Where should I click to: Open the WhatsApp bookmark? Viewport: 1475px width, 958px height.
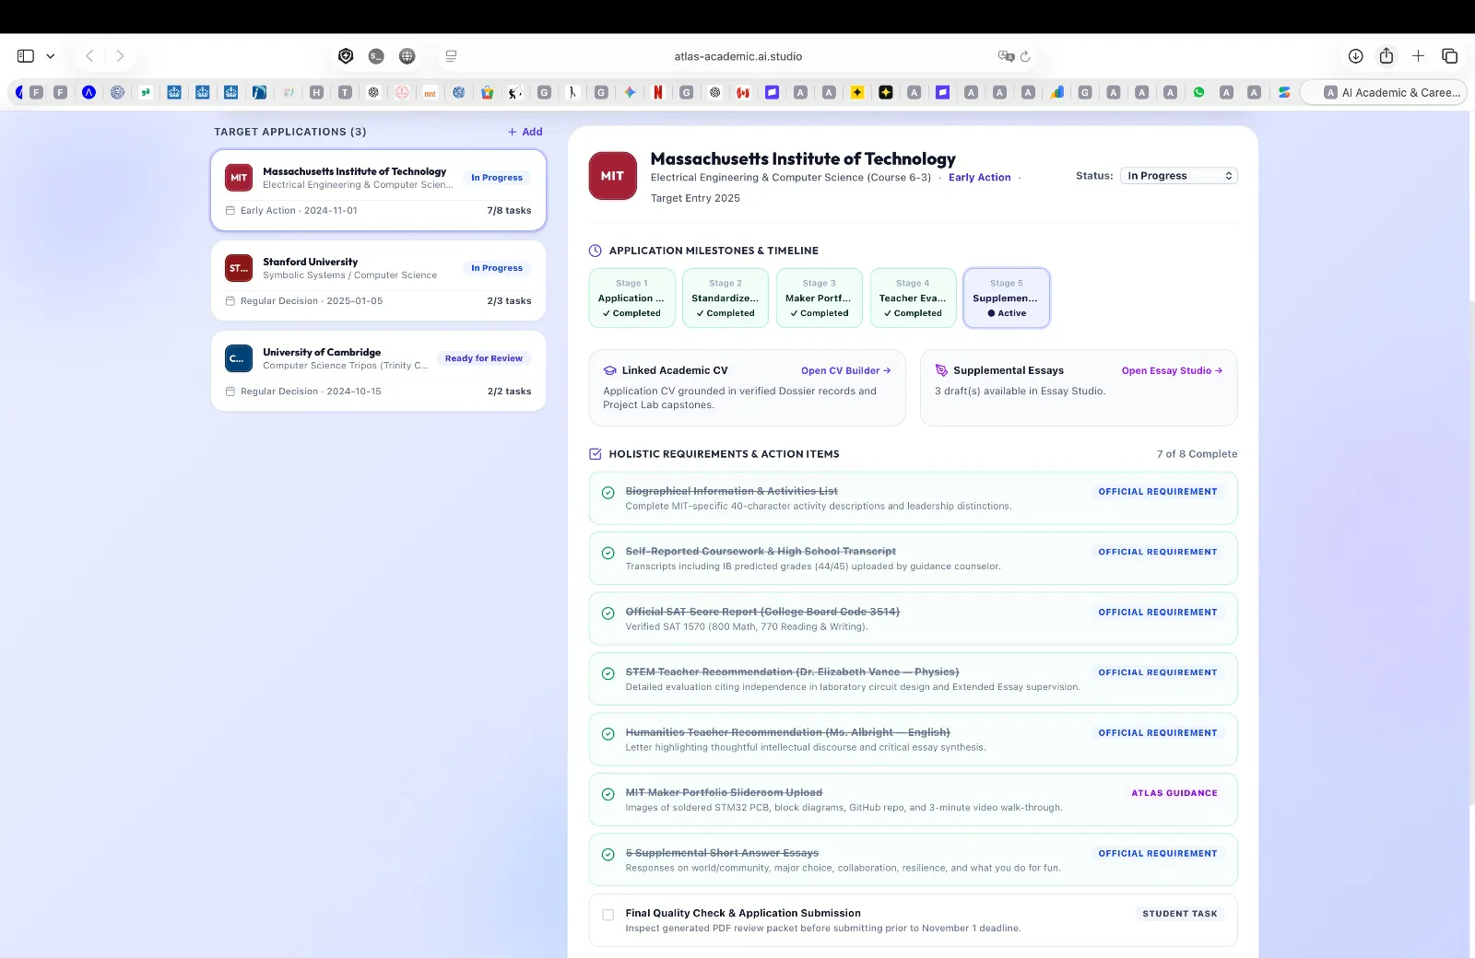coord(1198,92)
